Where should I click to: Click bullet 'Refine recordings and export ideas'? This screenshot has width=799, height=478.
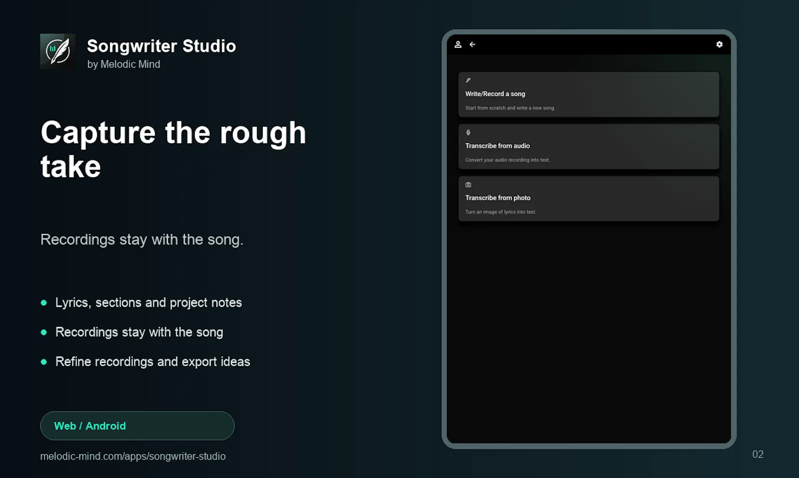click(153, 362)
